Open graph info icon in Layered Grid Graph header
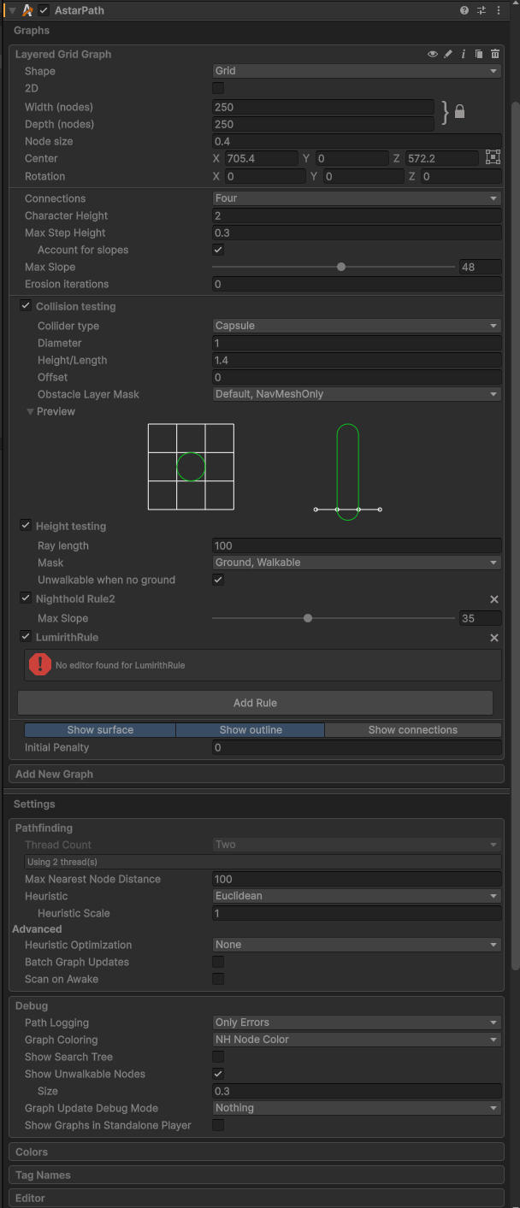Image resolution: width=520 pixels, height=1208 pixels. (464, 54)
